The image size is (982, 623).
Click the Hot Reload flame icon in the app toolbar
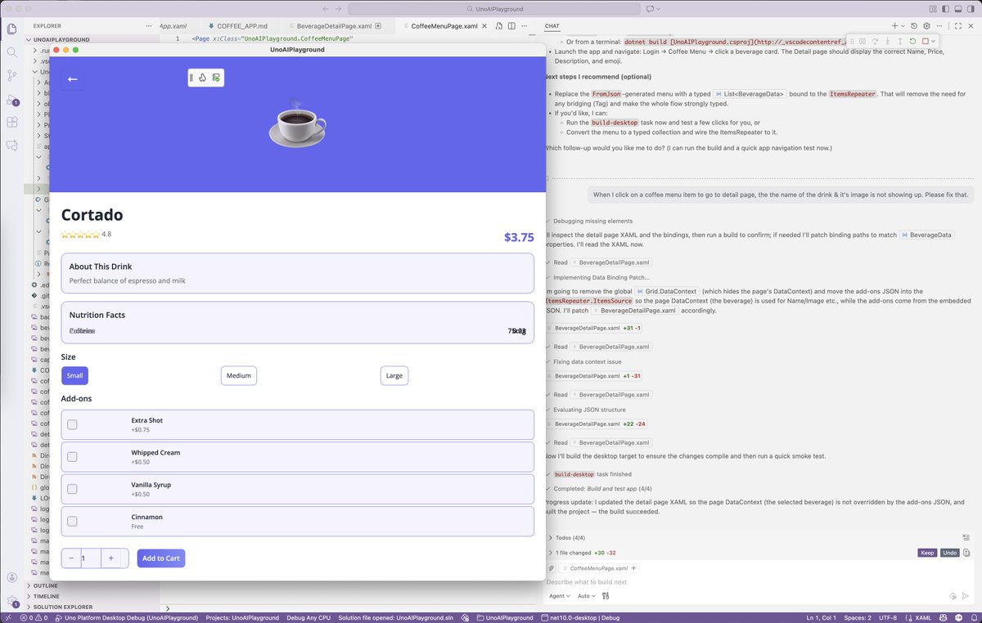click(x=202, y=78)
